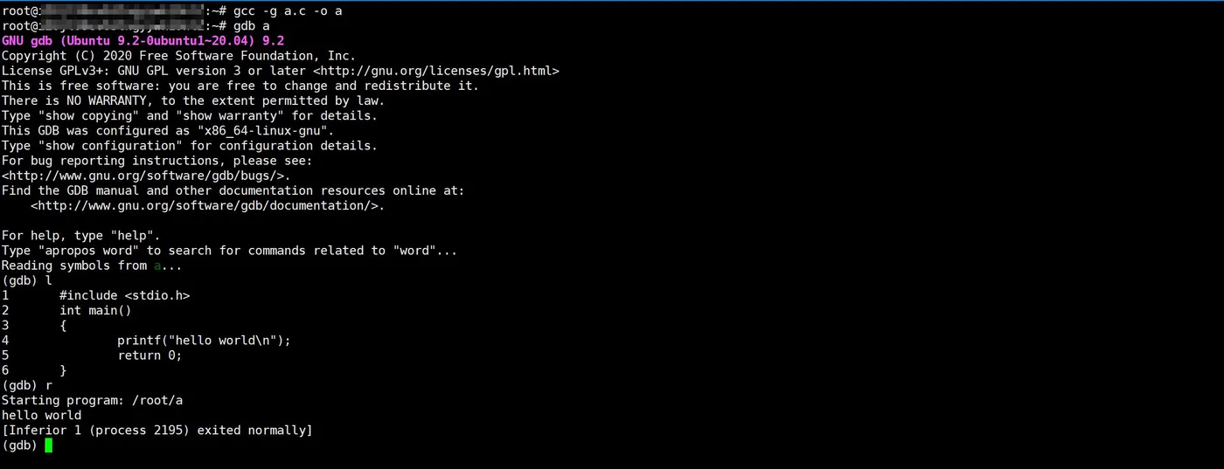Click the green terminal cursor at gdb prompt

click(x=49, y=445)
